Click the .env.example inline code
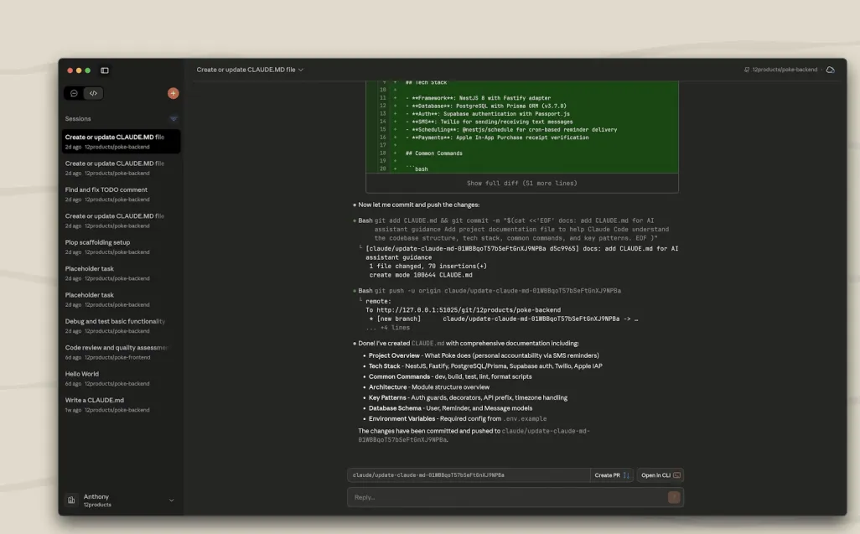The image size is (860, 534). (525, 419)
